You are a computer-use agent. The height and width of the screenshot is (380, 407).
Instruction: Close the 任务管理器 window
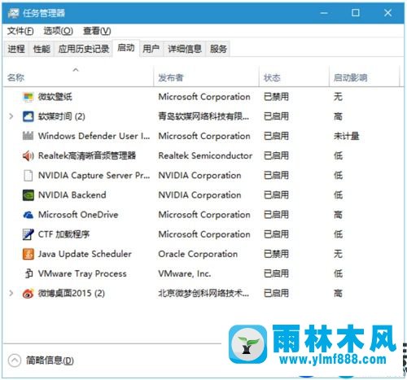point(387,13)
